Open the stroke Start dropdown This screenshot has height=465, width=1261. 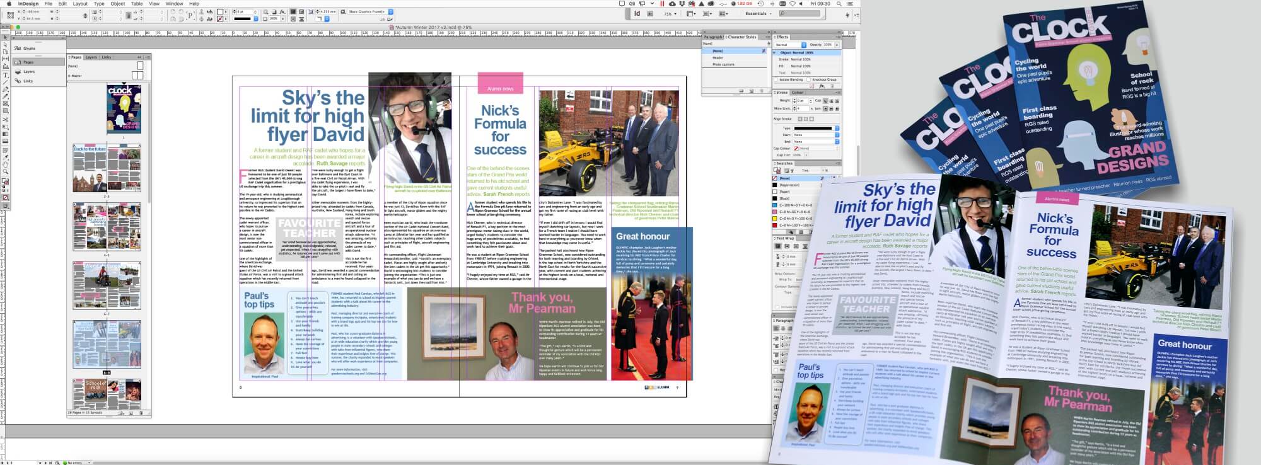pos(816,135)
